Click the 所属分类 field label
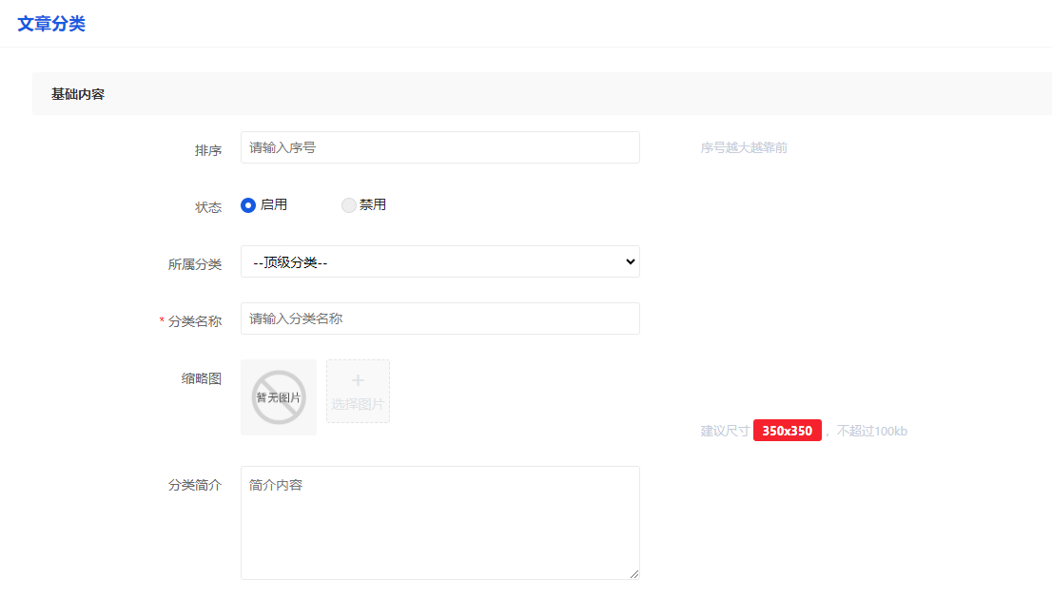Screen dimensions: 1052x598 tap(195, 264)
